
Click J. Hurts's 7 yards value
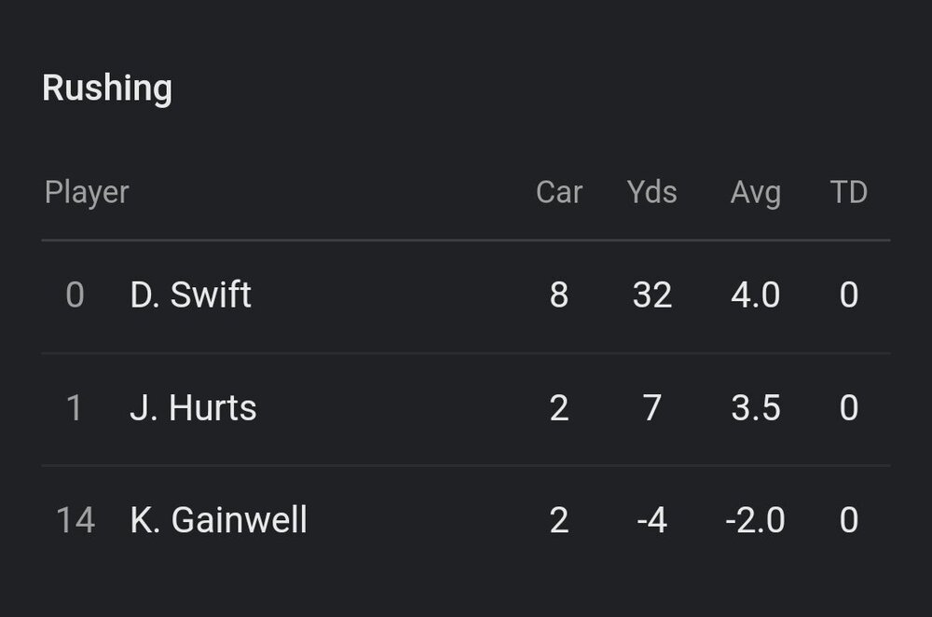[x=651, y=408]
